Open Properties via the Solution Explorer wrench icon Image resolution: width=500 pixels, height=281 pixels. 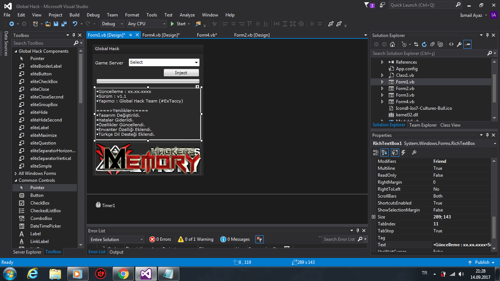coord(459,44)
